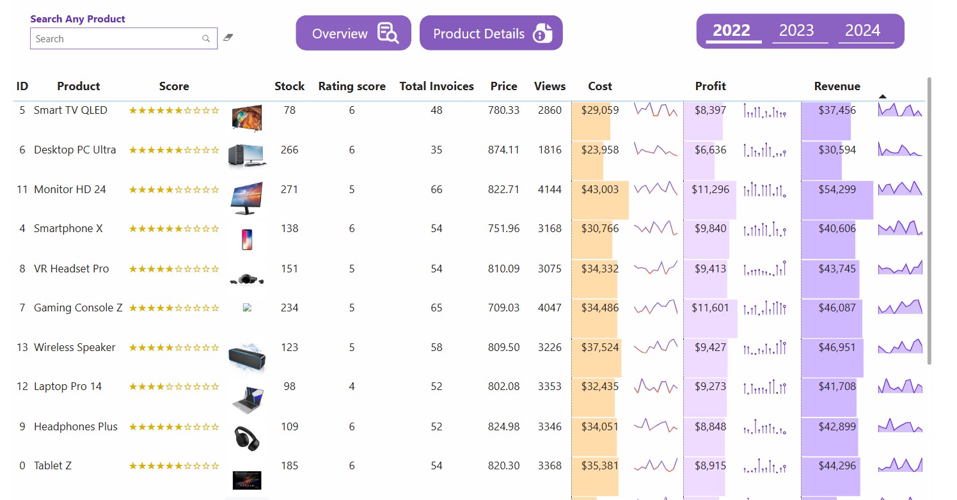Image resolution: width=957 pixels, height=500 pixels.
Task: Click the Product Details lock icon
Action: (x=542, y=33)
